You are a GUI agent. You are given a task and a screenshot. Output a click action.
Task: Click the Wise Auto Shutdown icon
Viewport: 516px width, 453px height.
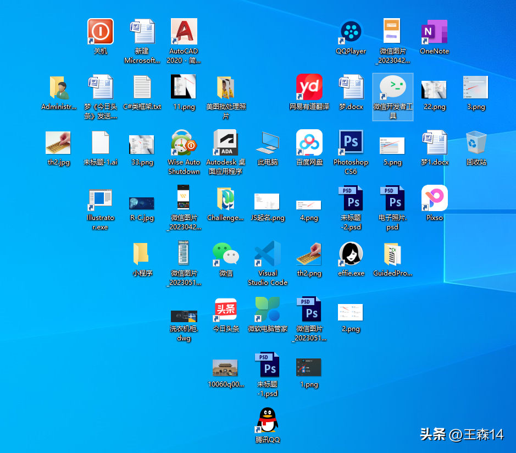184,143
